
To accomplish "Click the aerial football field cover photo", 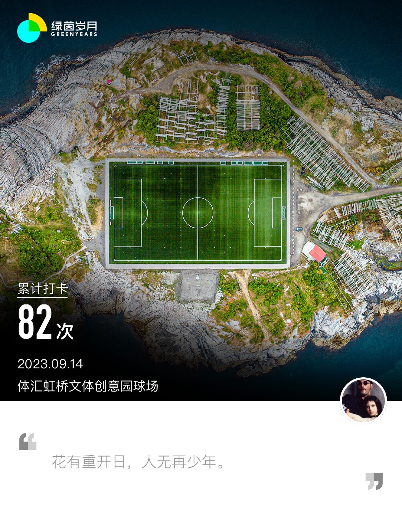I will click(201, 200).
